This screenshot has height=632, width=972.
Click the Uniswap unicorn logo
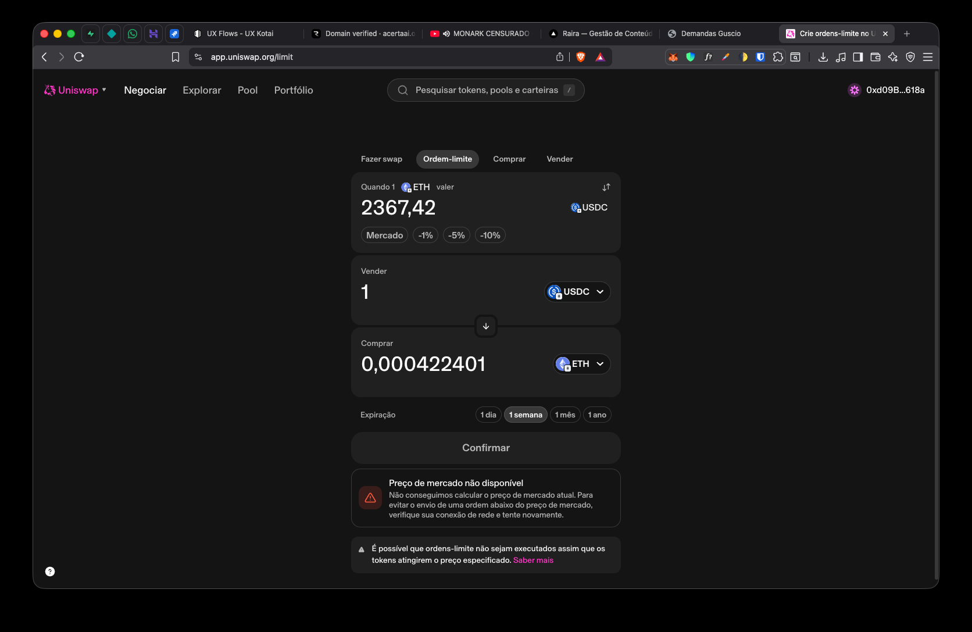[50, 90]
